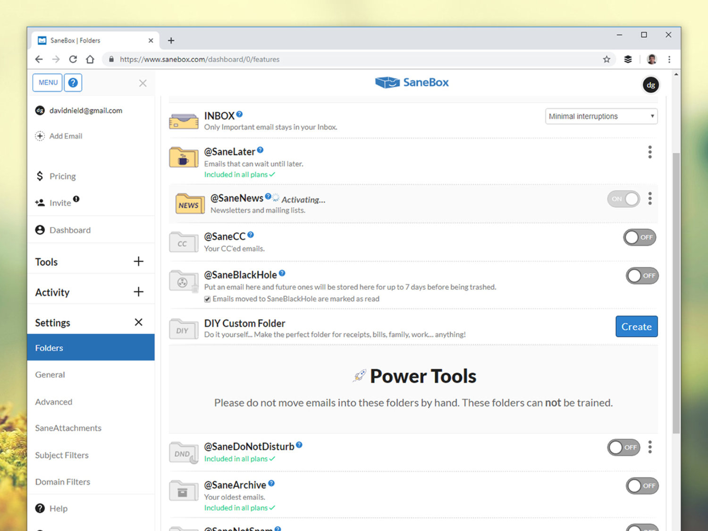Click the info icon next to SaneBlackHole

(x=282, y=273)
